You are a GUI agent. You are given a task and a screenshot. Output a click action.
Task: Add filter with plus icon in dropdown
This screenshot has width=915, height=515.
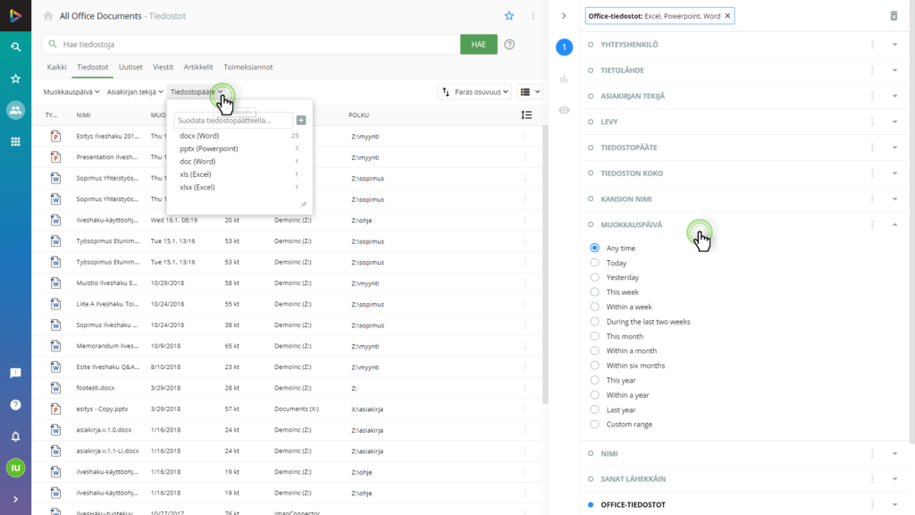pyautogui.click(x=301, y=121)
